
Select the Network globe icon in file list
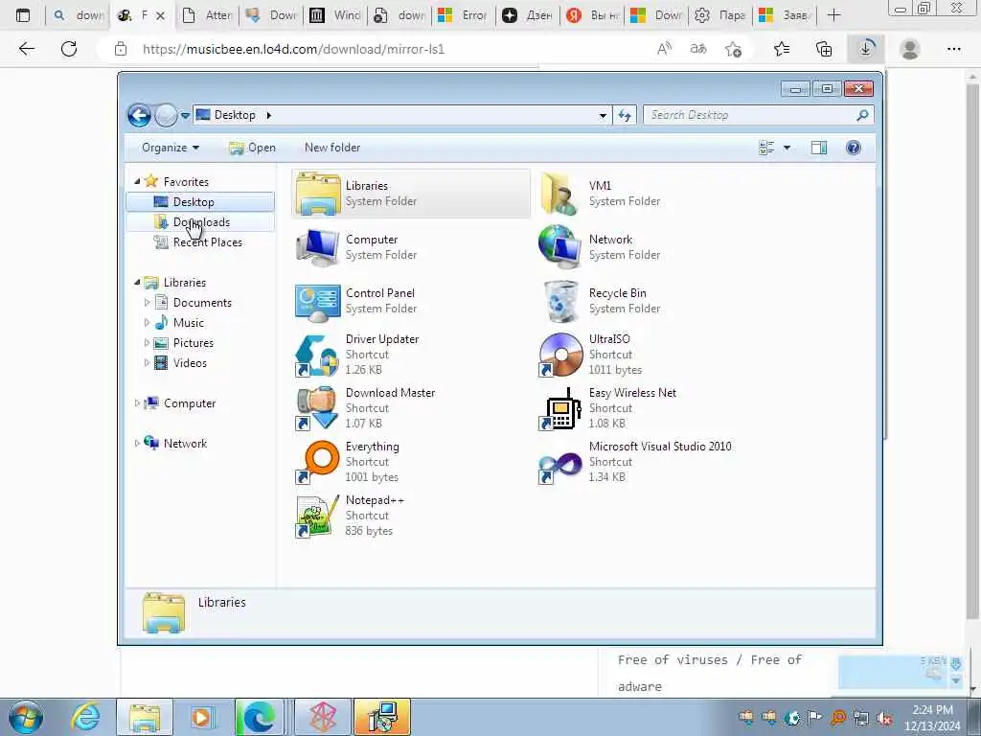(x=559, y=247)
